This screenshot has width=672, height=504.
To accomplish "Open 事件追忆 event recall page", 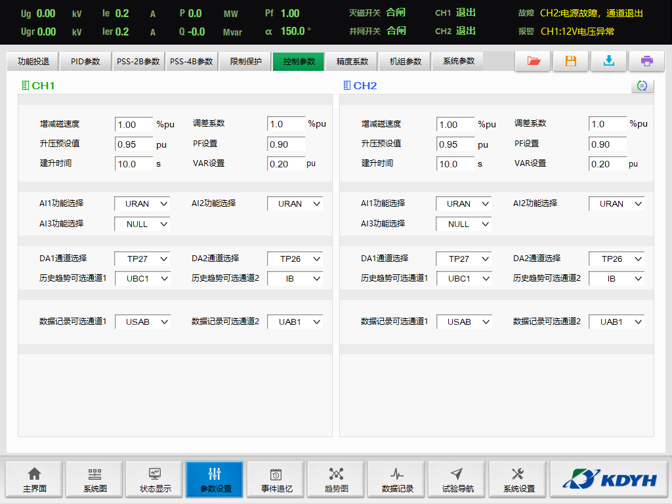I will coord(276,480).
